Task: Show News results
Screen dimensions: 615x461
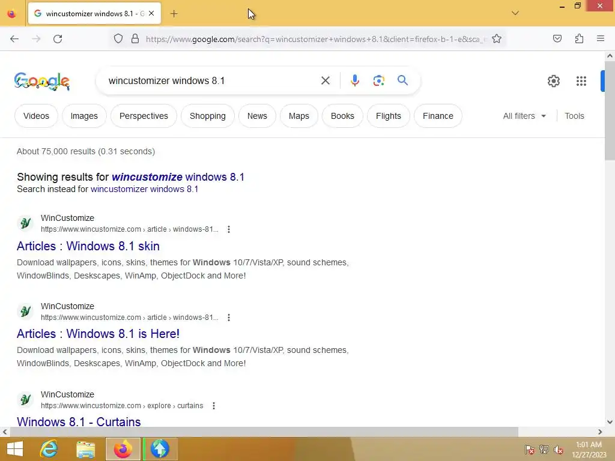Action: tap(257, 116)
